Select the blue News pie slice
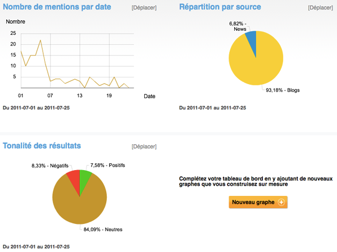 pyautogui.click(x=252, y=40)
